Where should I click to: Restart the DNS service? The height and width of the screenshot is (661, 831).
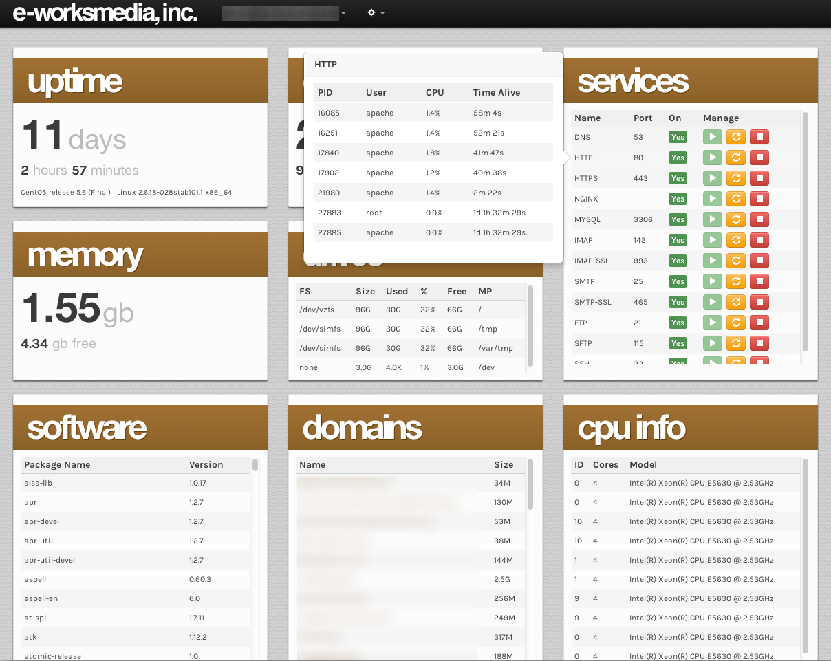(736, 137)
